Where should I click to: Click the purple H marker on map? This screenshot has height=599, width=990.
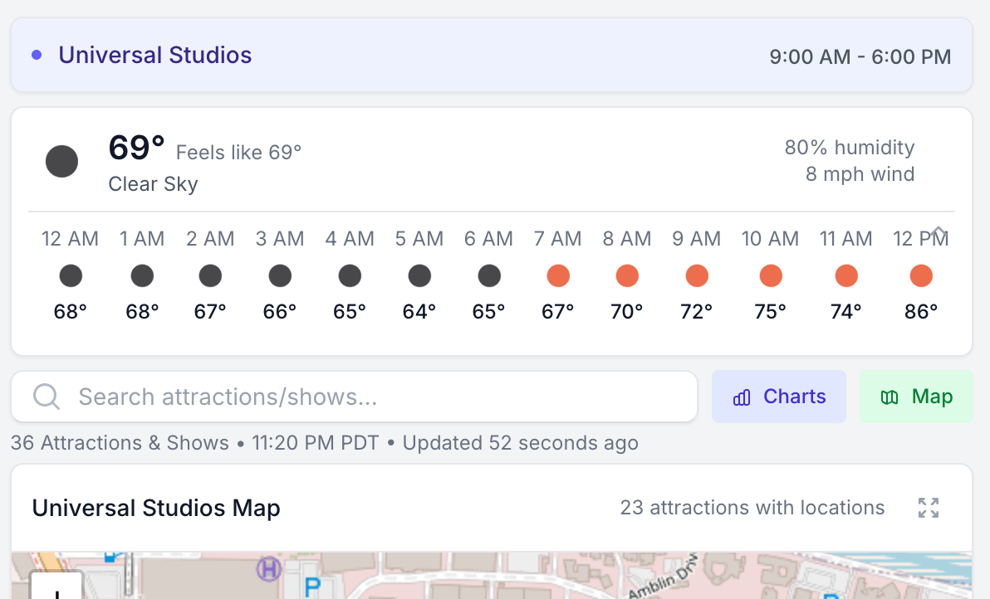tap(269, 569)
